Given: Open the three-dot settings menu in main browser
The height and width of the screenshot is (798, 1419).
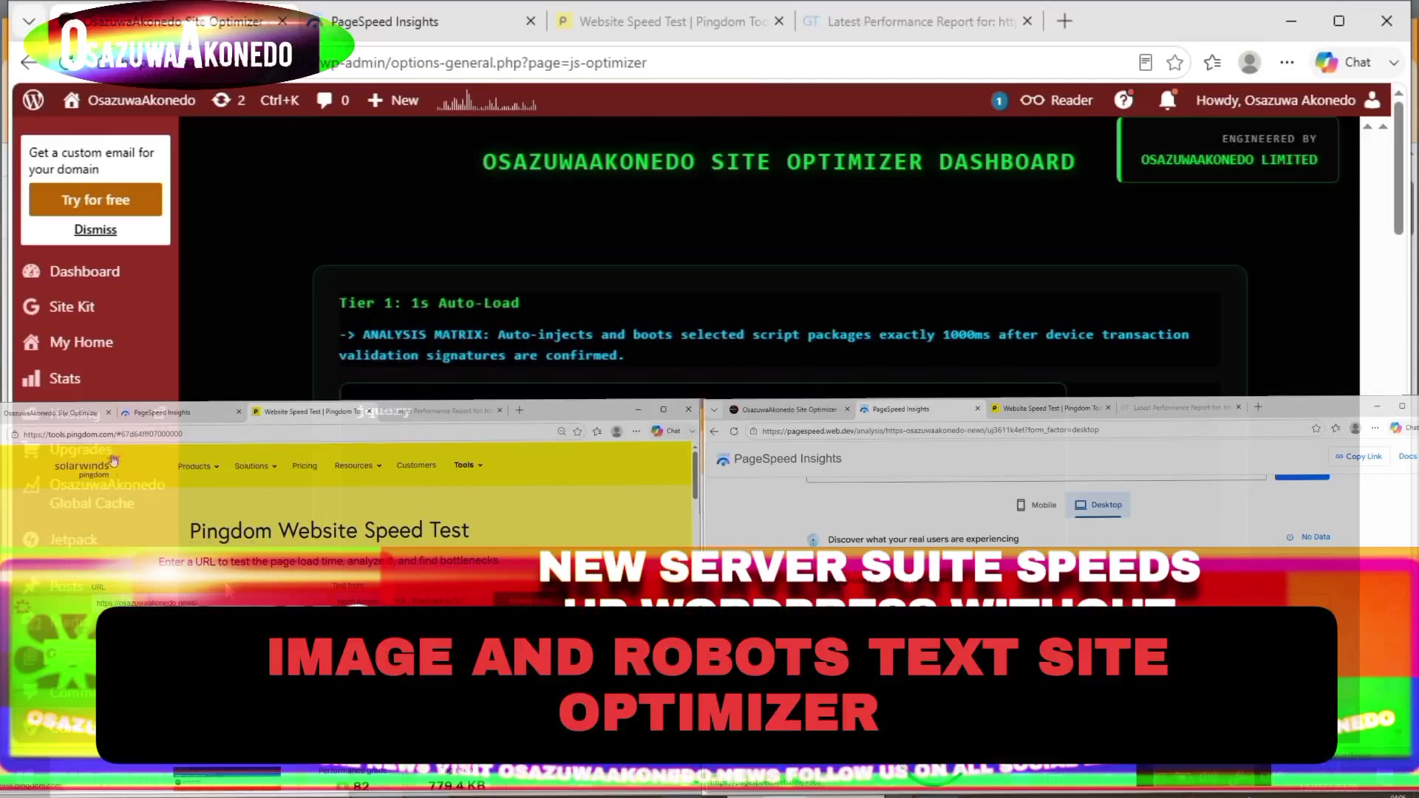Looking at the screenshot, I should point(1287,63).
